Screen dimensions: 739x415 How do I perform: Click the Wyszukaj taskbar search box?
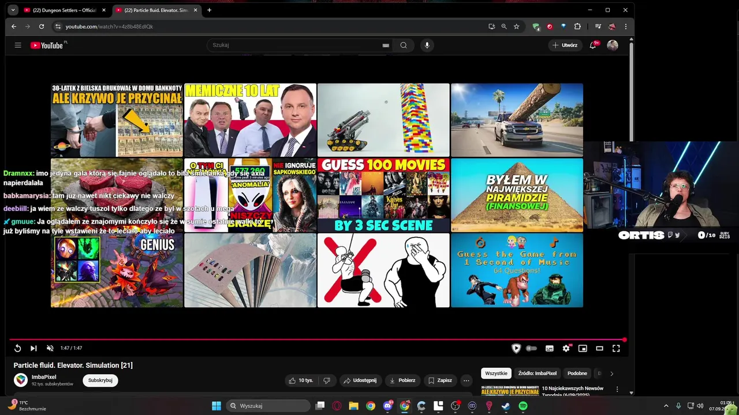tap(268, 406)
